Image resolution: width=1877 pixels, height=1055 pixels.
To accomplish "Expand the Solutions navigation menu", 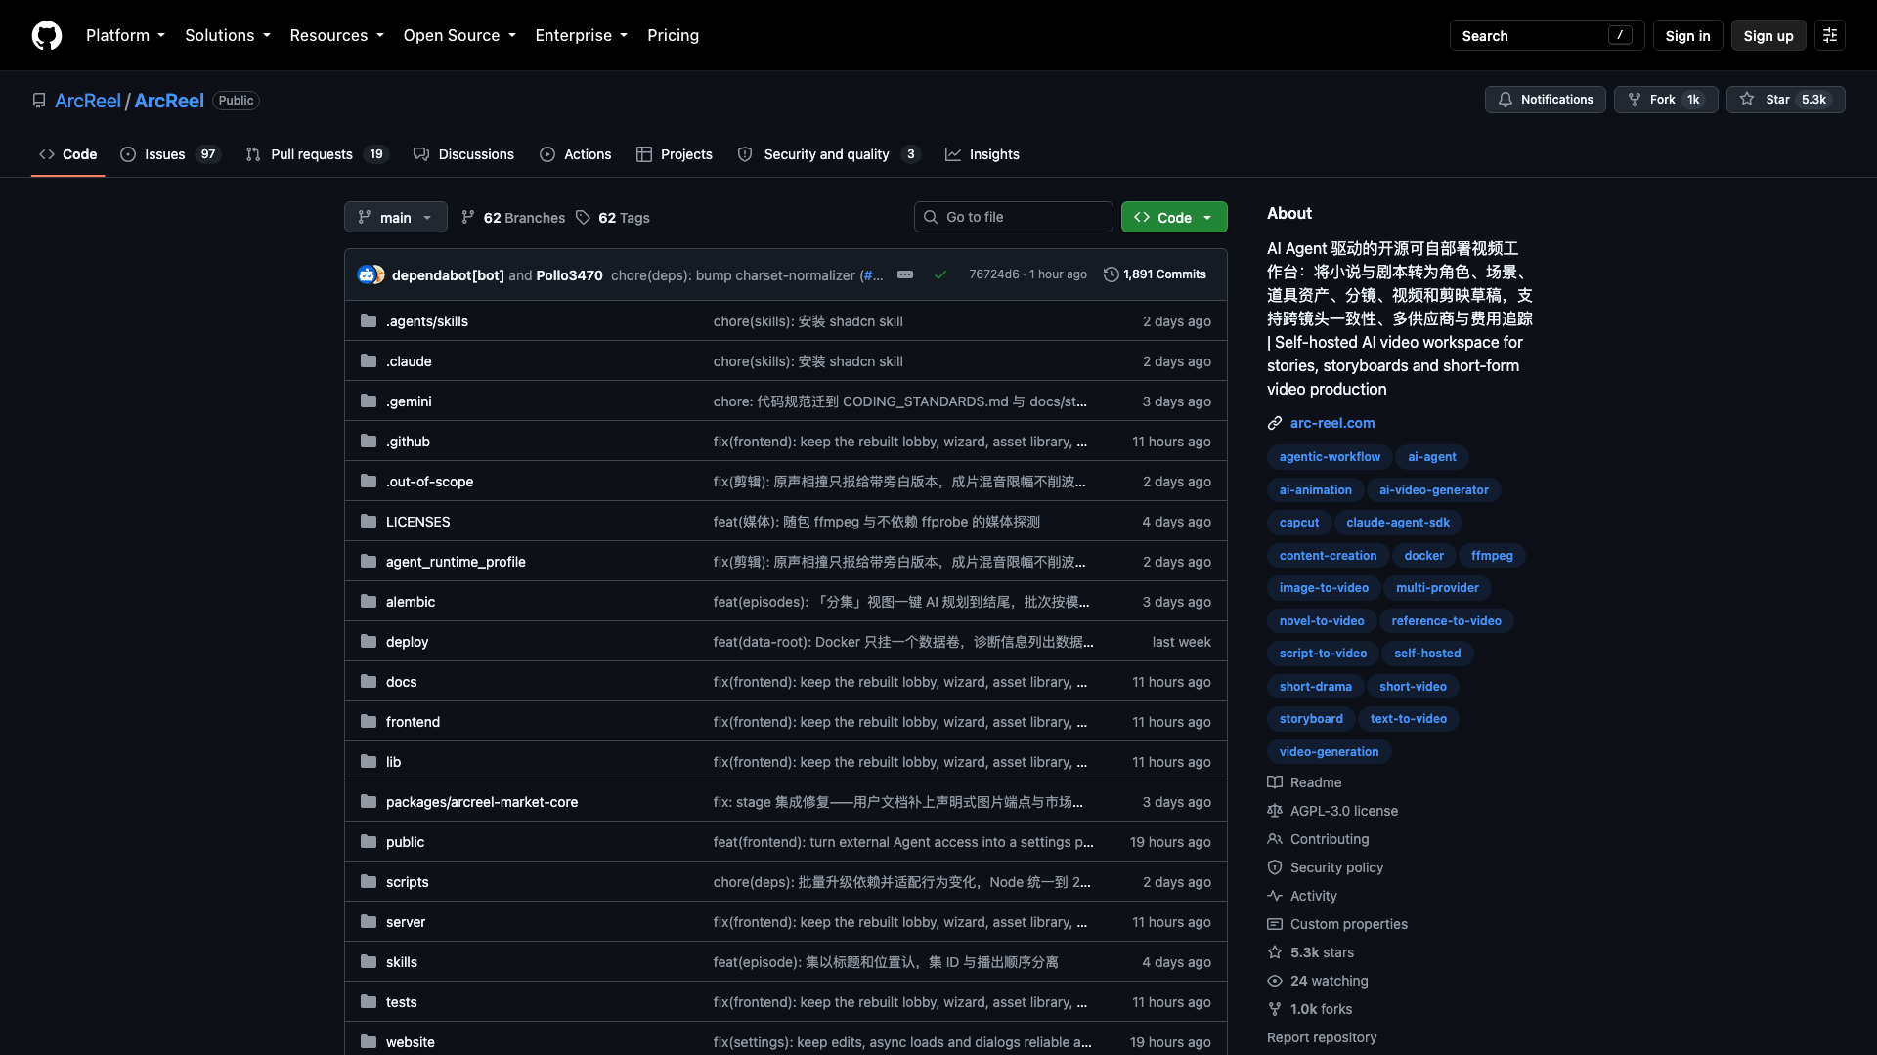I will click(228, 35).
